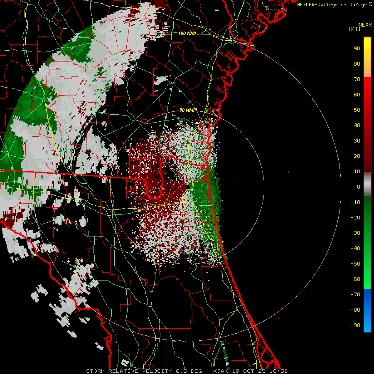The width and height of the screenshot is (374, 374).
Task: Click the NEXR label above color scale
Action: [365, 25]
